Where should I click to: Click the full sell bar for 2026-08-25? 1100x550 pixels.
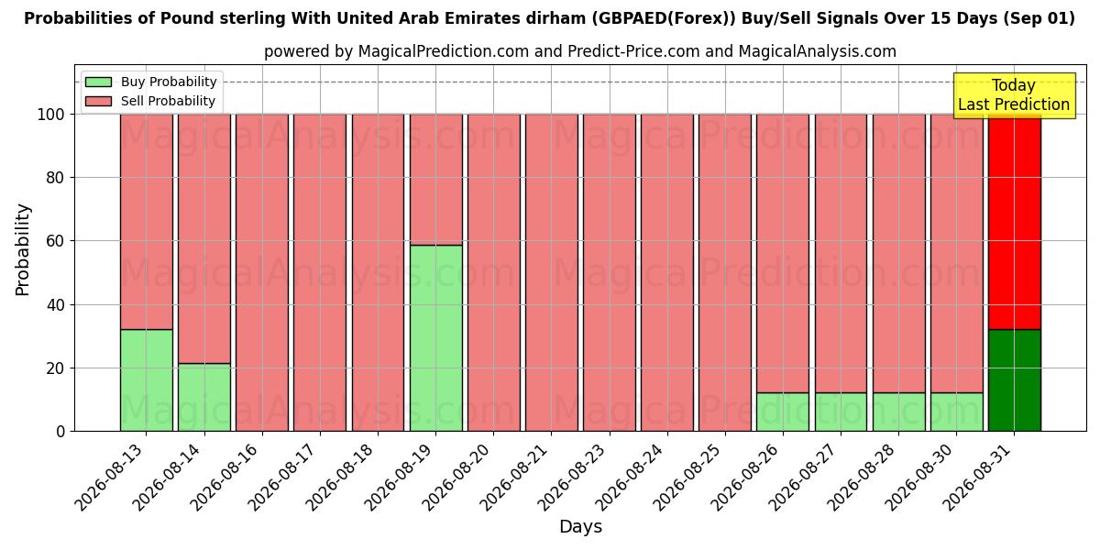click(x=725, y=272)
